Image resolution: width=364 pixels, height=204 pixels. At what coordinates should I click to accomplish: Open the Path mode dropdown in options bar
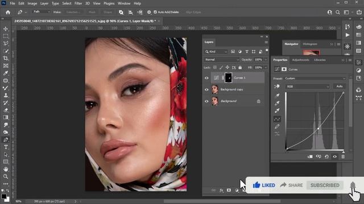(42, 11)
